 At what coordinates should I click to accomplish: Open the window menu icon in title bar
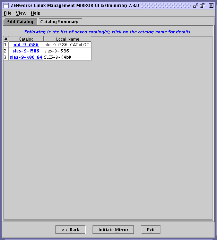[6, 6]
